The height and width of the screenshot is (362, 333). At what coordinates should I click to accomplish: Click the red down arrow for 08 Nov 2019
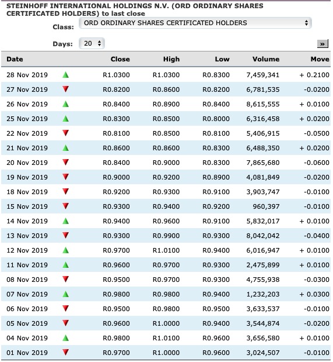coord(66,279)
